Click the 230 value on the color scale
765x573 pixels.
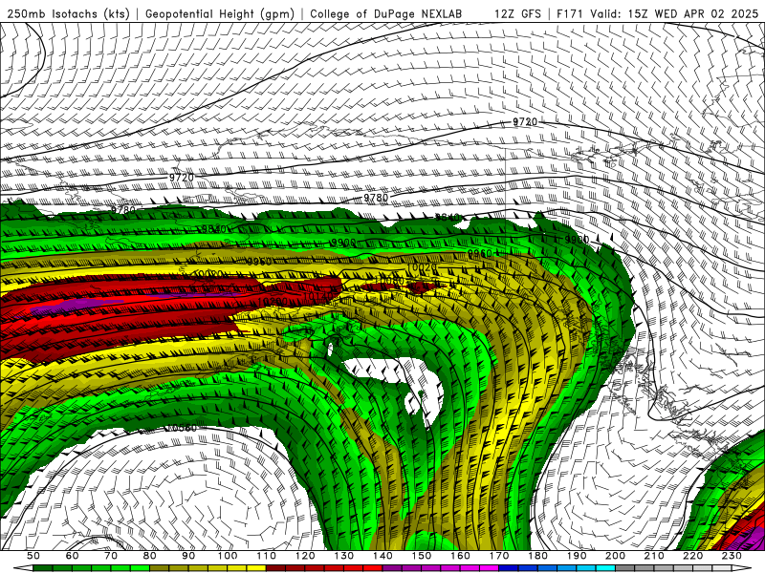click(x=732, y=556)
